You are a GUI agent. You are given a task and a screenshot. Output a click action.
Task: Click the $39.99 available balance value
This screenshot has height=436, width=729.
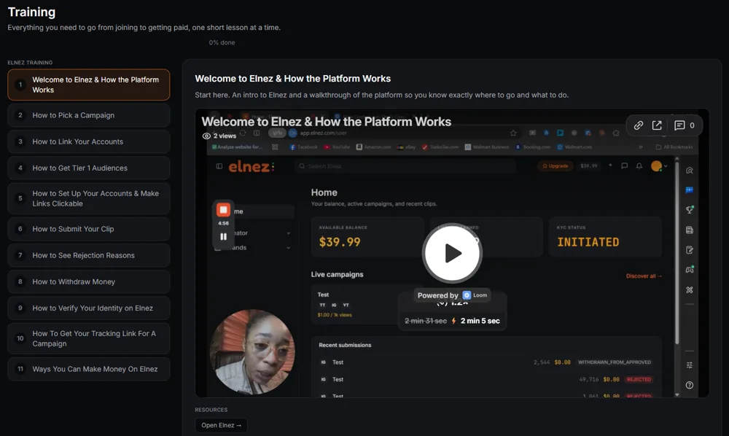[340, 242]
